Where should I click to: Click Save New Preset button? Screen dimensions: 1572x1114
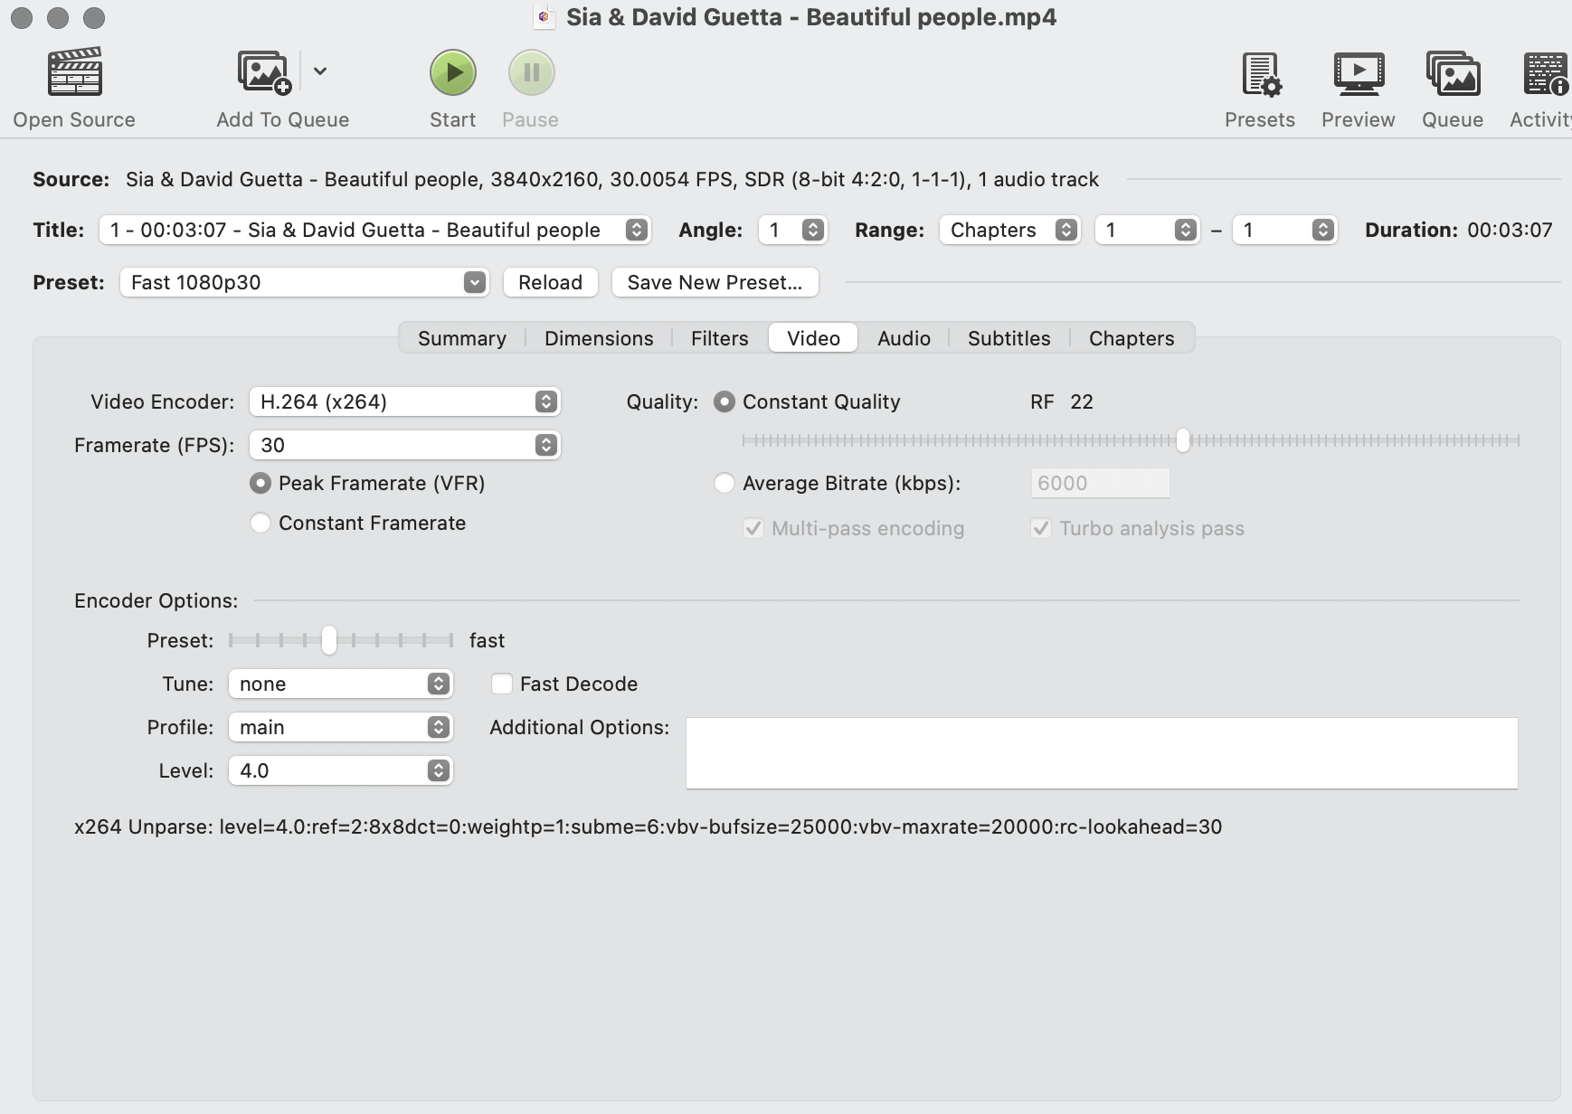(715, 282)
